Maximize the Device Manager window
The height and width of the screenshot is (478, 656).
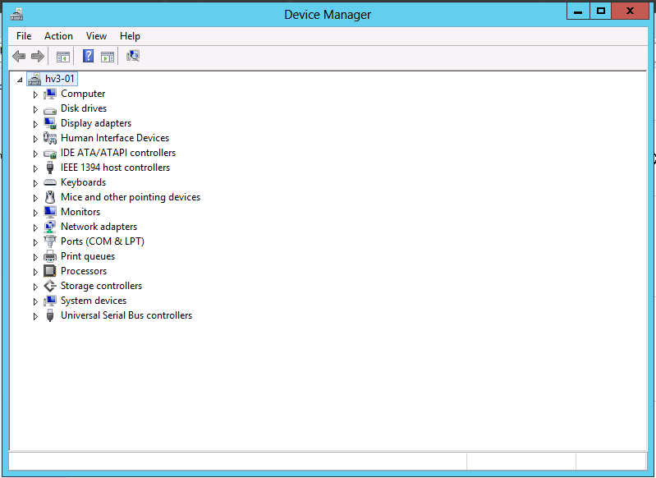601,11
